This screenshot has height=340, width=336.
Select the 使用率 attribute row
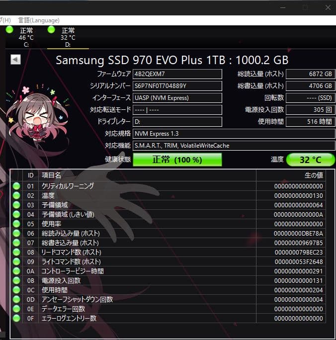point(168,224)
